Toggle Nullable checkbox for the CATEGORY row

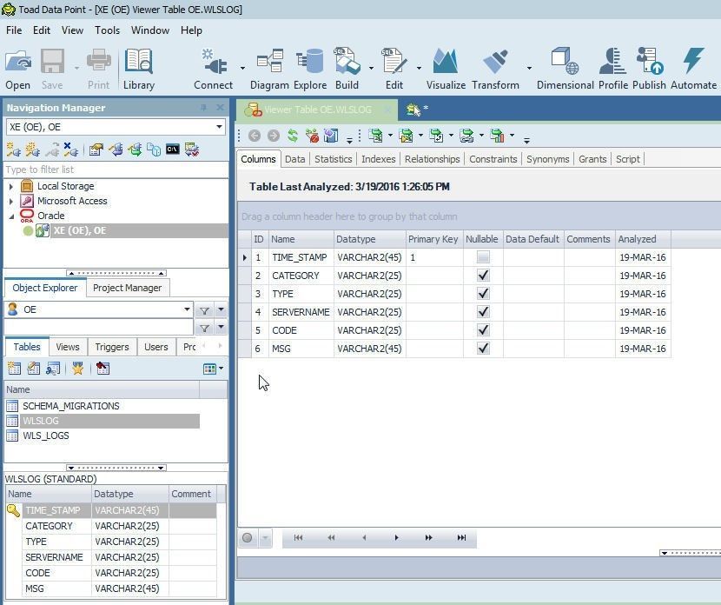(x=483, y=276)
